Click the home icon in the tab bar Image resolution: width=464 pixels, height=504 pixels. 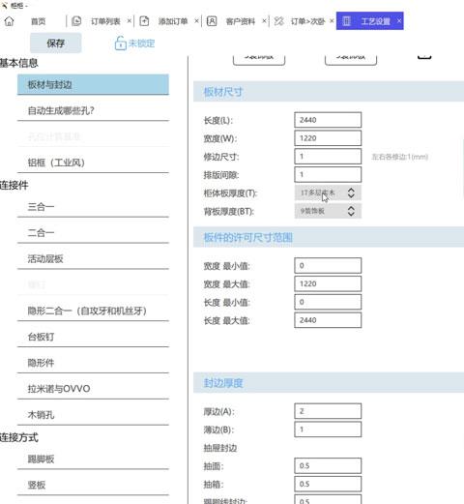pos(10,21)
